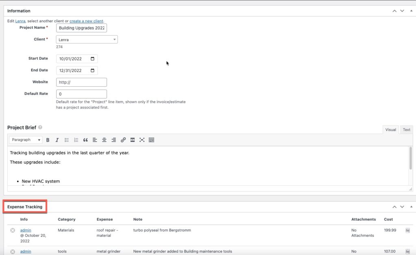Follow the create a new client link
This screenshot has width=416, height=255.
[x=86, y=21]
